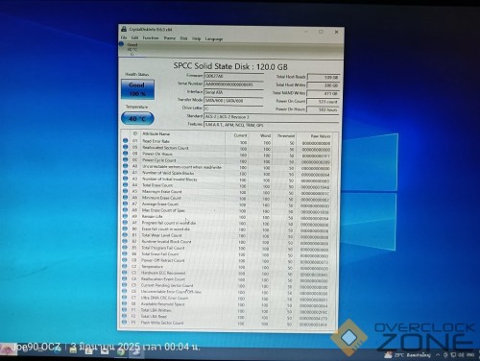Click inside the Serial Number field
Viewport: 480px width, 361px height.
(233, 84)
